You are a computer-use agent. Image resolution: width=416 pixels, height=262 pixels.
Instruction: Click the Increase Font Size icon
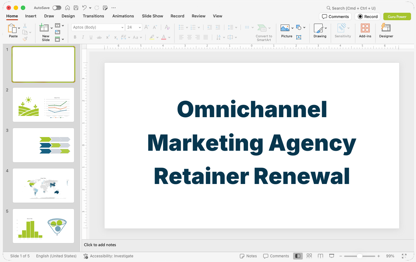(x=147, y=27)
